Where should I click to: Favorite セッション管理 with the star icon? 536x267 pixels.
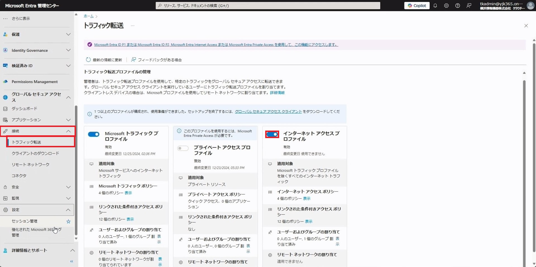[68, 222]
